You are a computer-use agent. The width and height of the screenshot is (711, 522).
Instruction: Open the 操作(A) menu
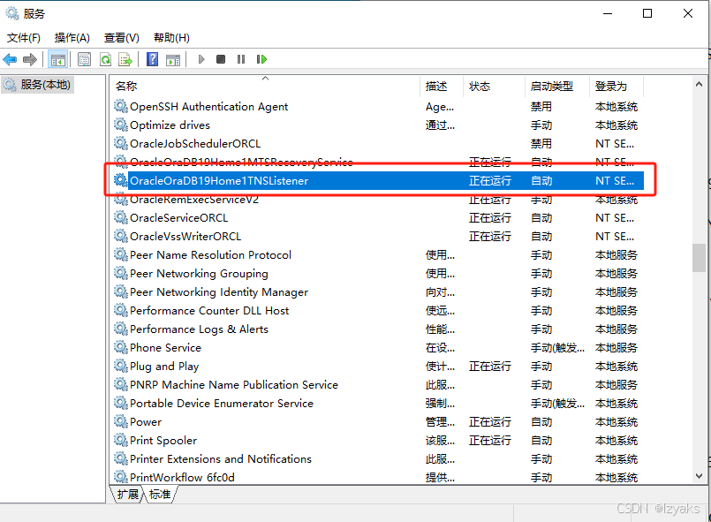tap(72, 38)
